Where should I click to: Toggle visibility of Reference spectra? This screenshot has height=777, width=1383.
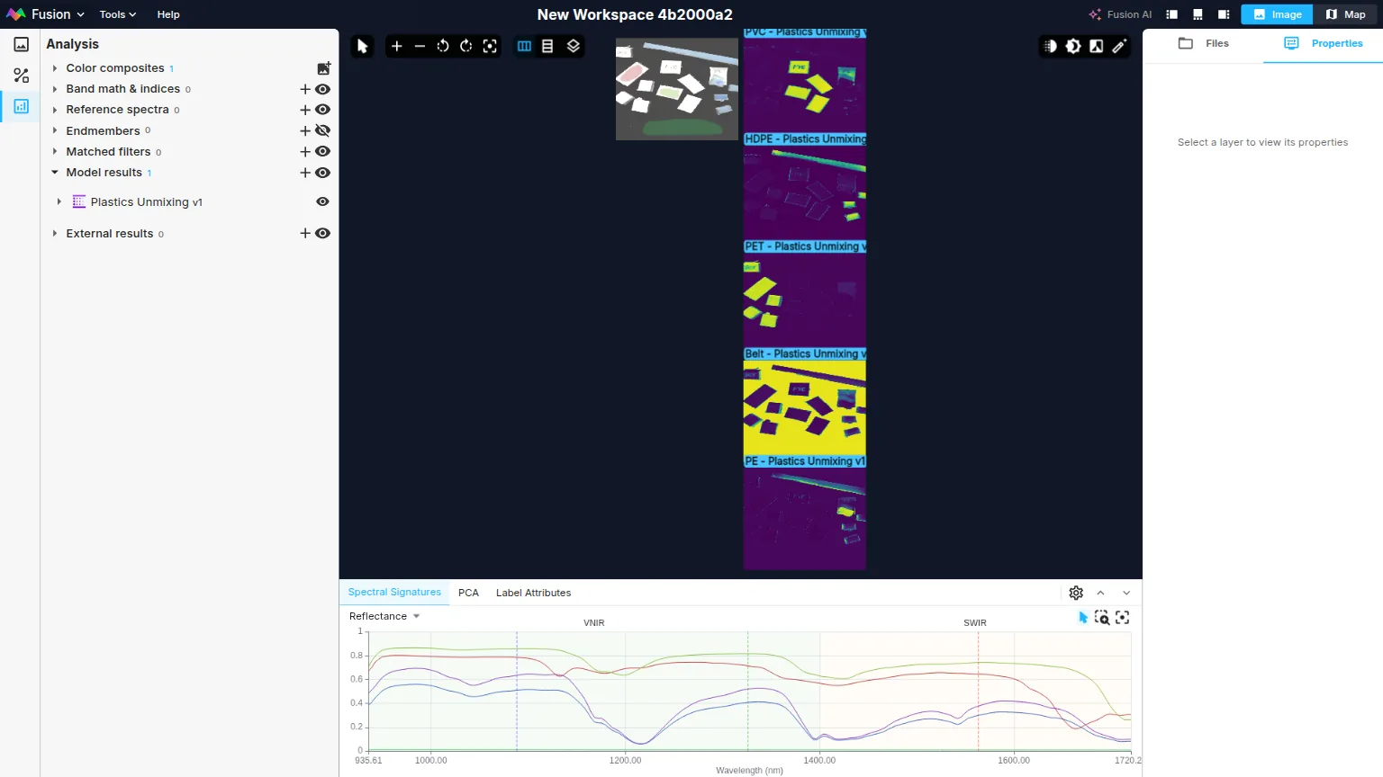tap(322, 110)
